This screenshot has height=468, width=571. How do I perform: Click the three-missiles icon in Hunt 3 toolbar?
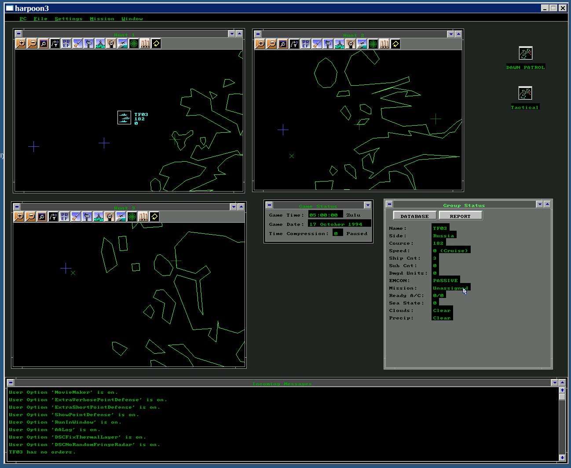[x=143, y=216]
